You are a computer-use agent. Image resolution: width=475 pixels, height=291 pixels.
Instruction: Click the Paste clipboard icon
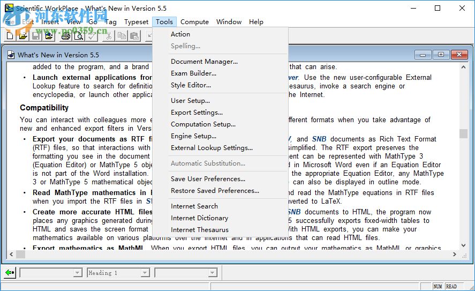click(x=134, y=36)
